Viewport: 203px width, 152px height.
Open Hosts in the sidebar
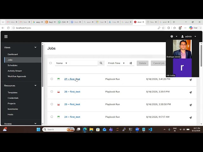10,114
